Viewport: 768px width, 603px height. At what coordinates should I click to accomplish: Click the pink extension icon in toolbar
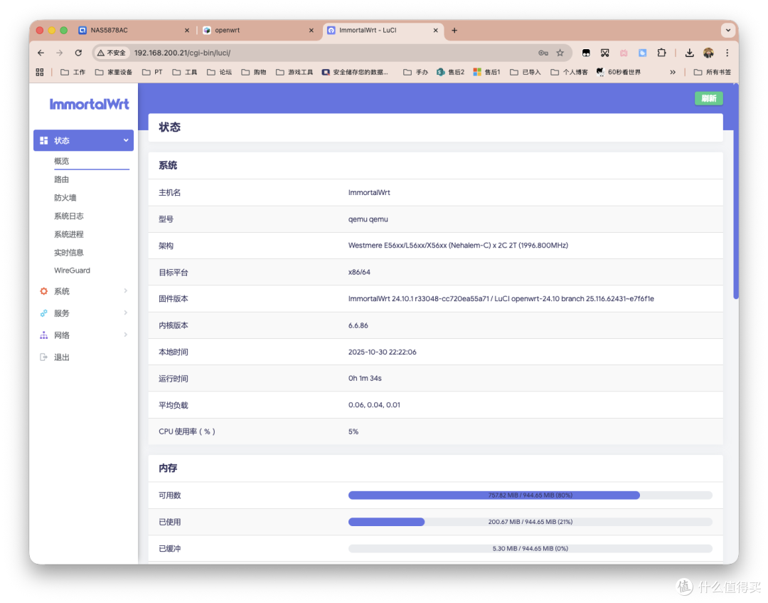[624, 53]
